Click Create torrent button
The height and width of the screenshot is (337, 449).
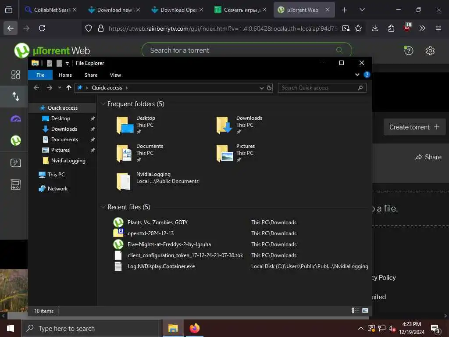[414, 127]
